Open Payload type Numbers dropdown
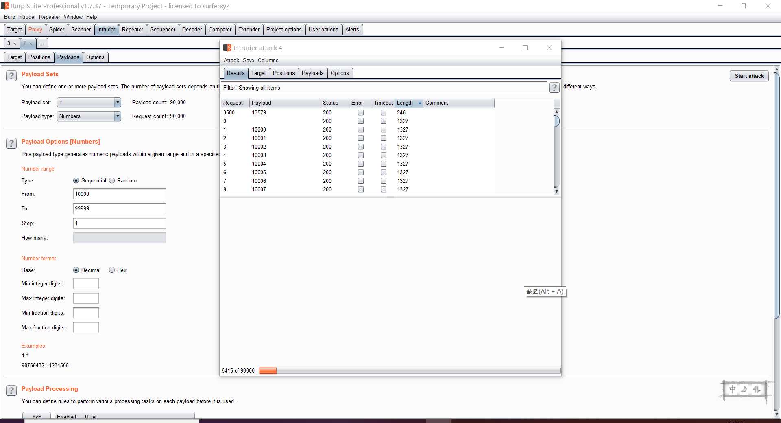This screenshot has height=423, width=781. tap(89, 116)
